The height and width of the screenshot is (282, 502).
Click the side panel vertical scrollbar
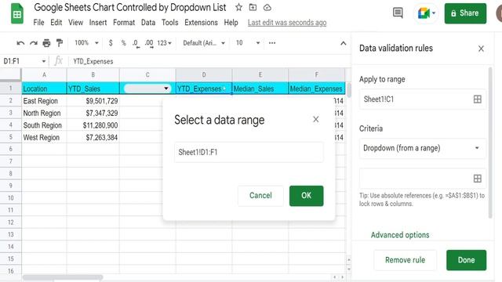click(490, 143)
